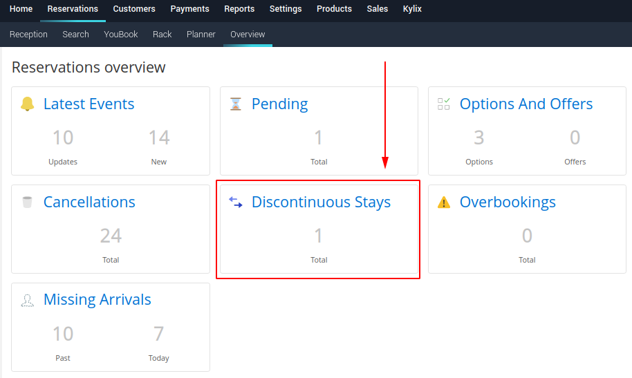Screen dimensions: 632x378
Task: Click the bell icon beside Latest Events
Action: pos(28,104)
